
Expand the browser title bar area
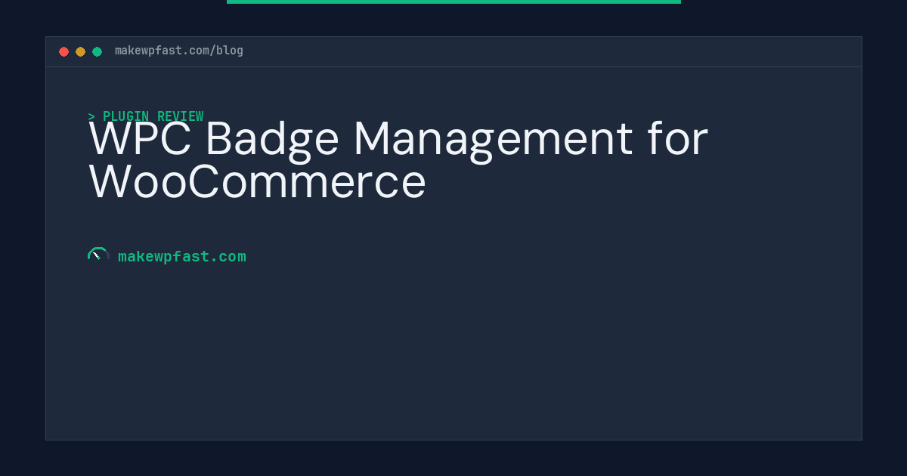tap(453, 51)
